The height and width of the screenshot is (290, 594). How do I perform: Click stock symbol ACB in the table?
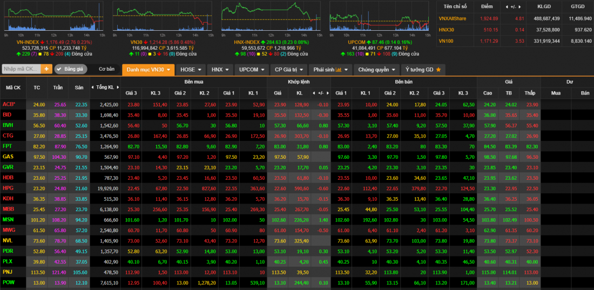tap(9, 104)
